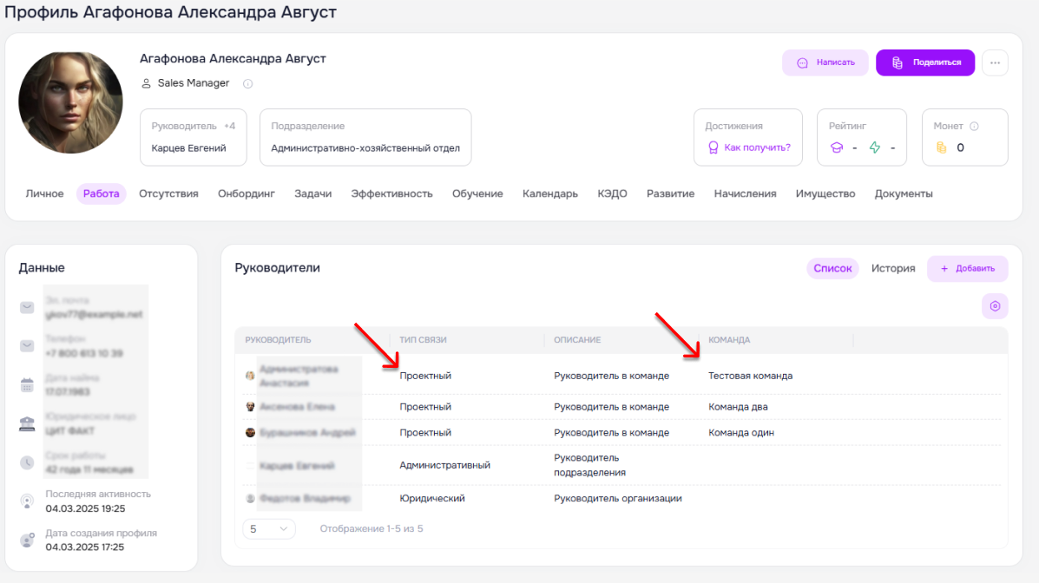The width and height of the screenshot is (1039, 583).
Task: Sort by the Тип связи column header
Action: pos(423,340)
